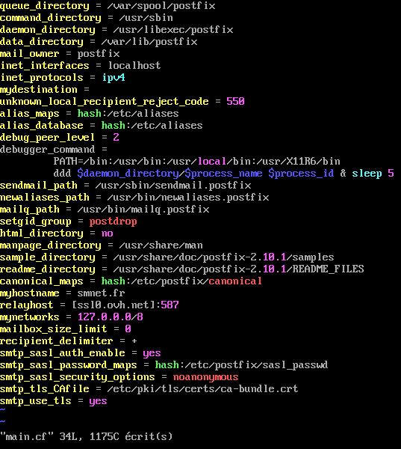
Task: Click the 127.0.0.0/8 network value
Action: (x=111, y=317)
